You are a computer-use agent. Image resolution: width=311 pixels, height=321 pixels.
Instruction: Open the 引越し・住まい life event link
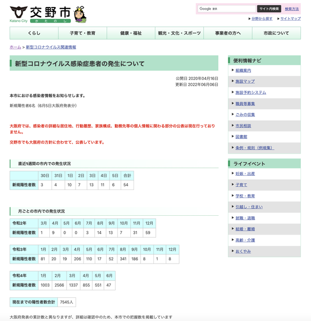(249, 207)
